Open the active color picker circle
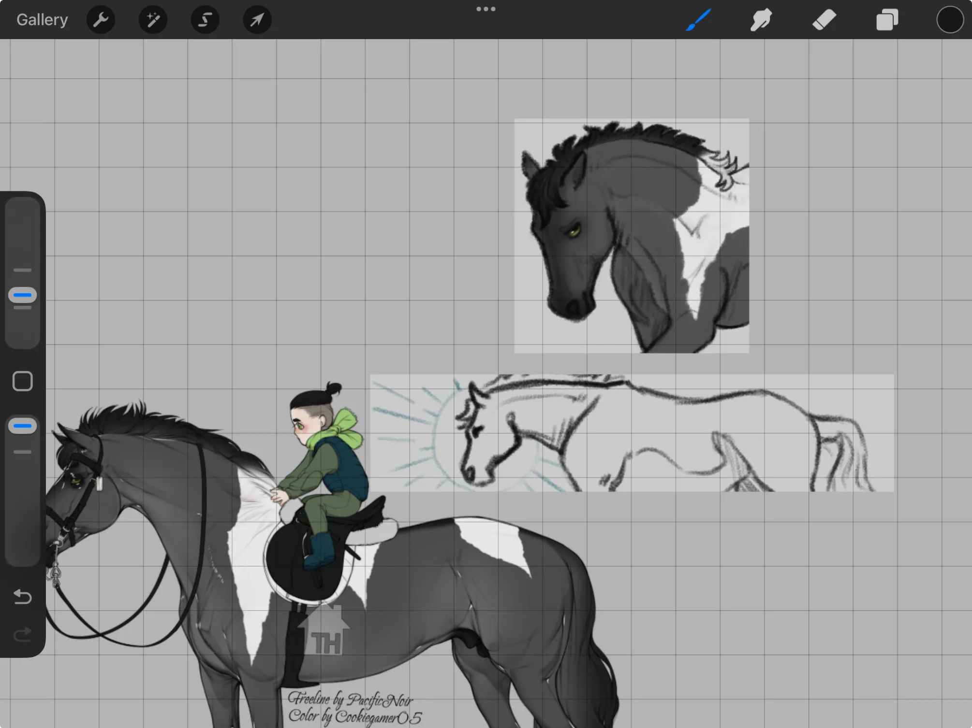Screen dimensions: 972x728 (950, 20)
